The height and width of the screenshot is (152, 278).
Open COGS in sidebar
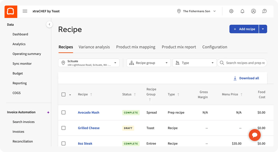click(x=16, y=93)
